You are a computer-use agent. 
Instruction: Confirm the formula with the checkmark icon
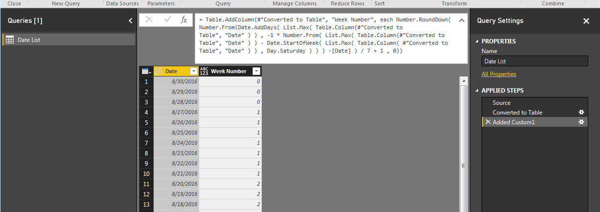pyautogui.click(x=167, y=20)
